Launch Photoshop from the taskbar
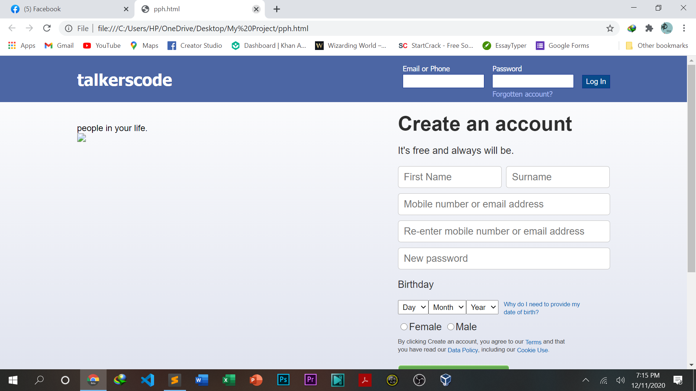Screen dimensions: 696x391 click(x=283, y=380)
